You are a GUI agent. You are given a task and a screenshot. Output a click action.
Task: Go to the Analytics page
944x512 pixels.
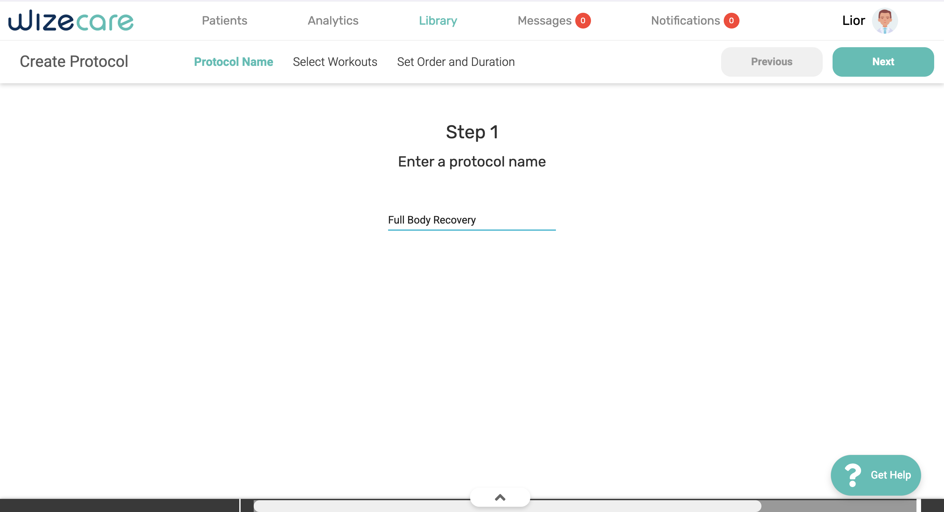coord(333,21)
